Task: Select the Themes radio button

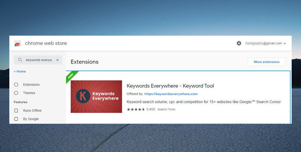Action: point(16,93)
